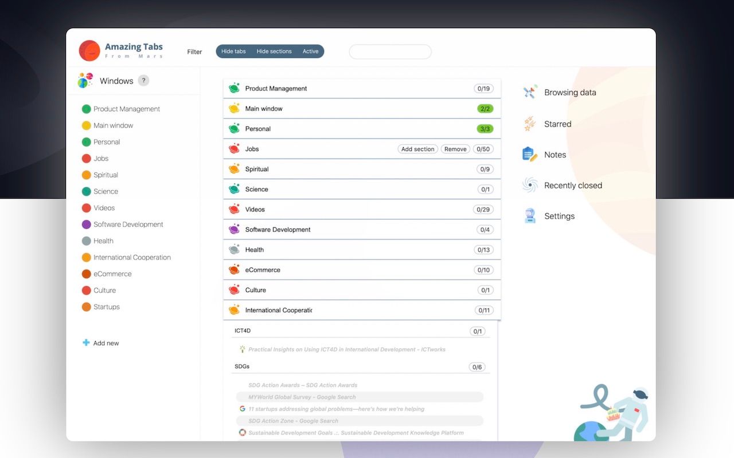Click the plus icon for Add new

point(86,343)
